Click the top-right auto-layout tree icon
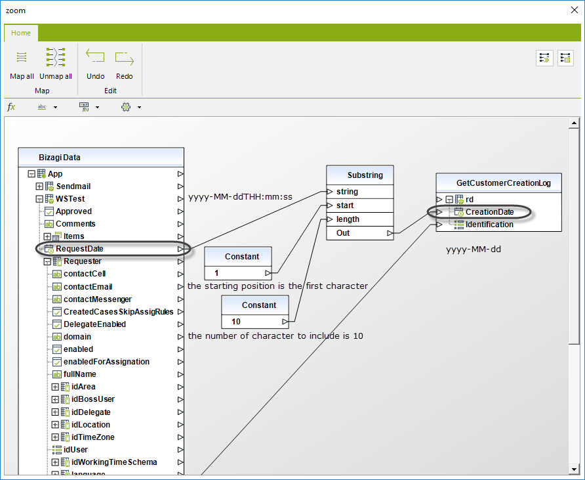 tap(544, 58)
